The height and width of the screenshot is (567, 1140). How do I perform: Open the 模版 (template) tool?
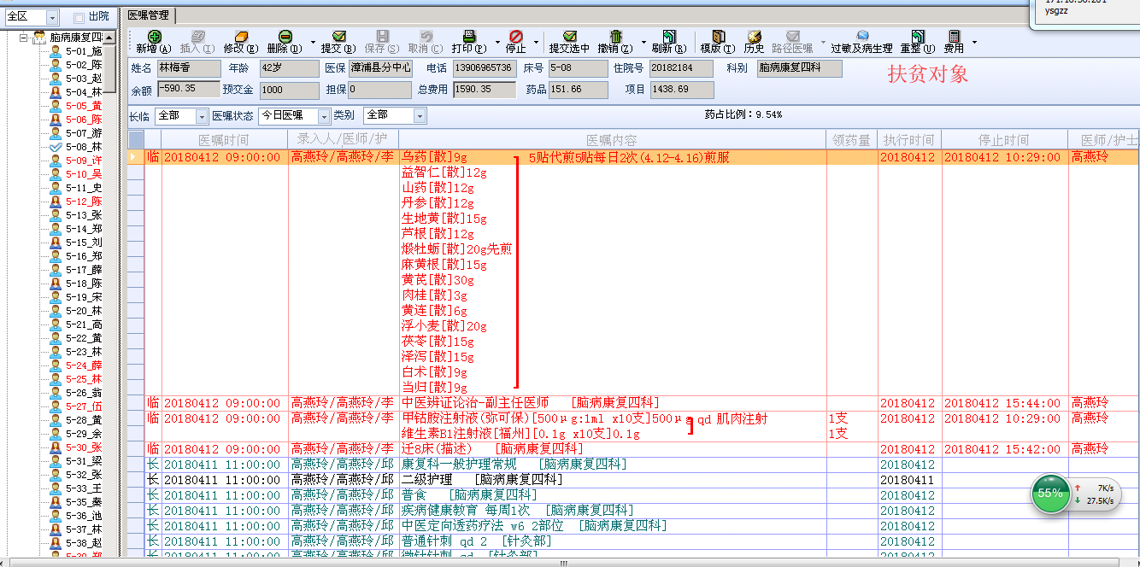717,37
